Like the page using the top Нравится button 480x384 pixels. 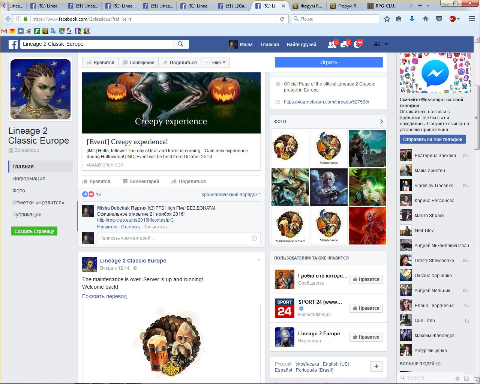[100, 63]
